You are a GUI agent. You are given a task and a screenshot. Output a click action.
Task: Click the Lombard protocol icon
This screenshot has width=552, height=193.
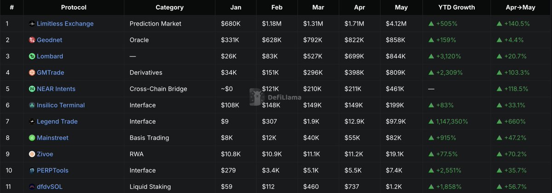coord(32,56)
